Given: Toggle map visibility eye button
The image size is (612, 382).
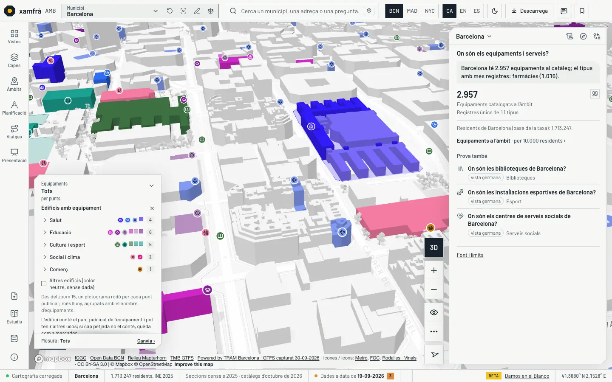Looking at the screenshot, I should [434, 312].
